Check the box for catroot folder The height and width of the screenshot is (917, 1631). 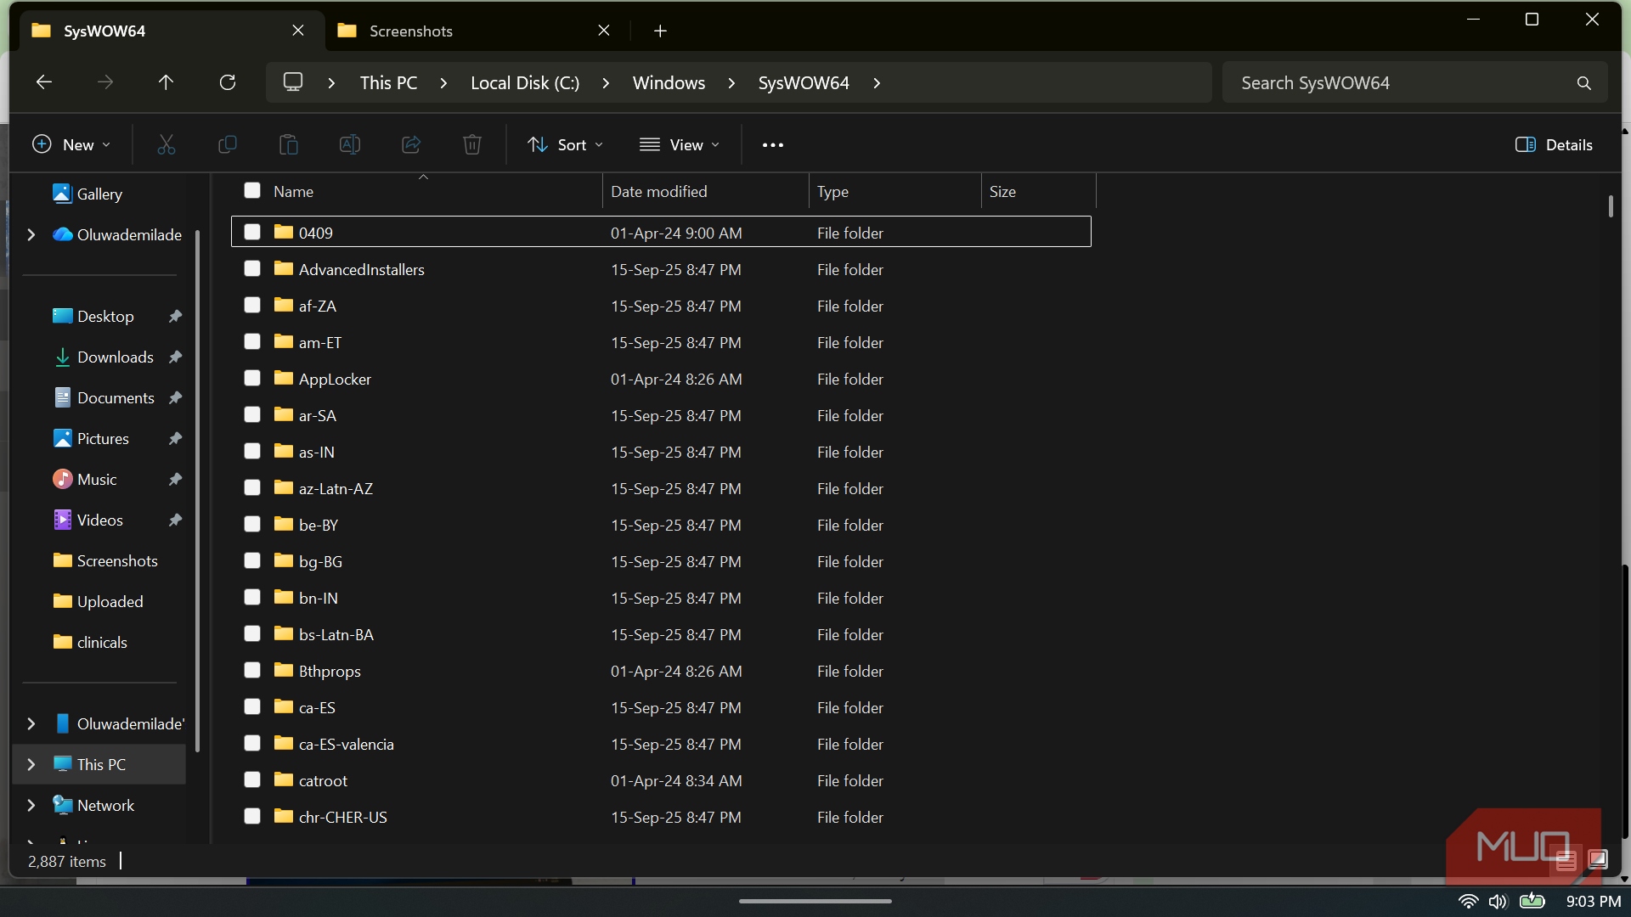(x=252, y=780)
